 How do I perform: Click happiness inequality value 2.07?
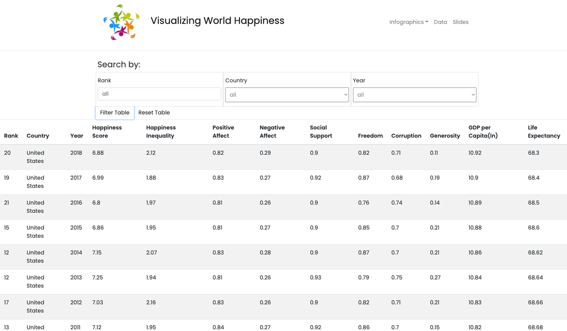click(x=151, y=253)
